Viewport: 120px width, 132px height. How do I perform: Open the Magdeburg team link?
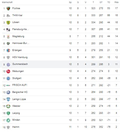[x=18, y=36]
